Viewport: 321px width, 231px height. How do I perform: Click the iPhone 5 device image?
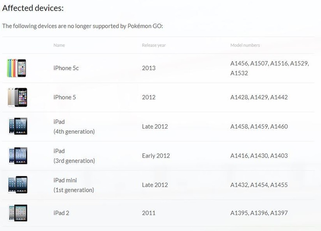pos(18,97)
